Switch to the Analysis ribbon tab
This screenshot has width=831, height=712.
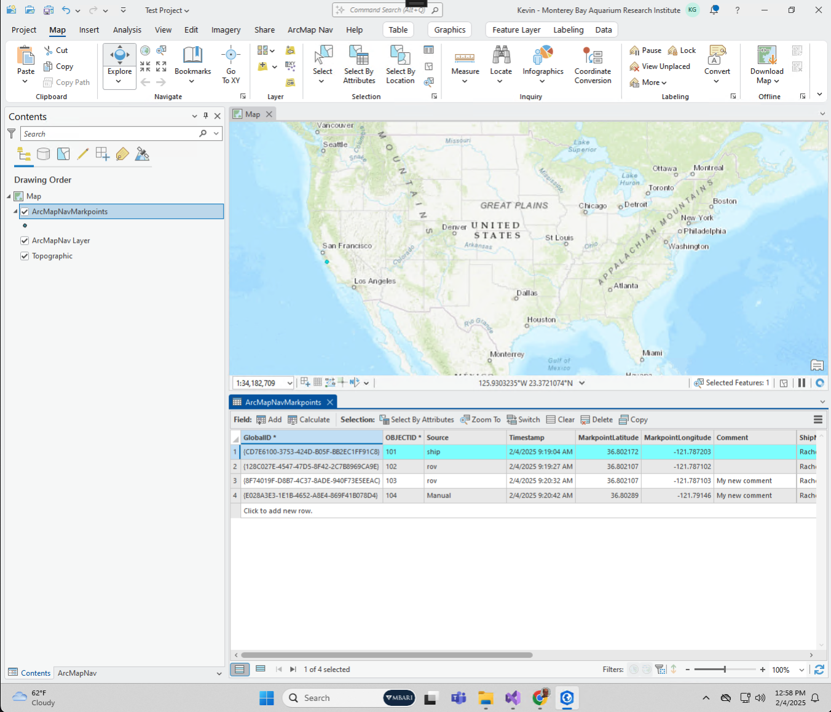click(127, 30)
